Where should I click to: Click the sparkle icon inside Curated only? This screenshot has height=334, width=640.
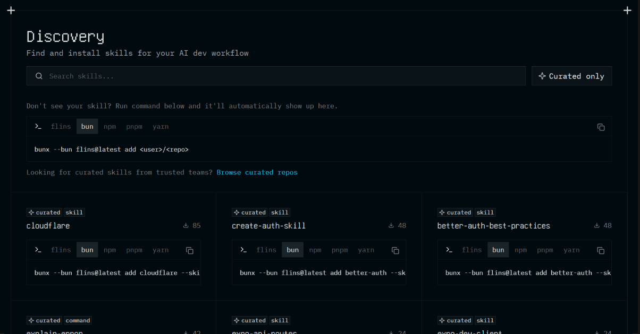coord(542,76)
